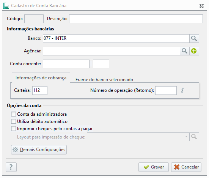The height and width of the screenshot is (178, 209).
Task: Click the Conta corrente number field
Action: click(66, 64)
